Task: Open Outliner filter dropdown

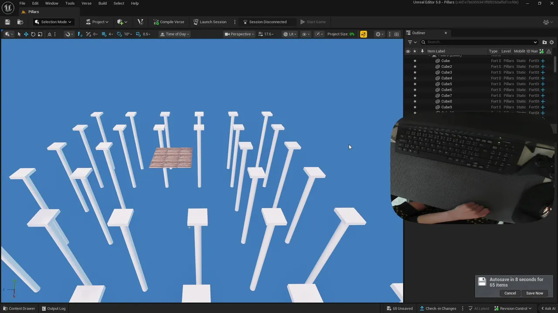Action: [x=412, y=42]
